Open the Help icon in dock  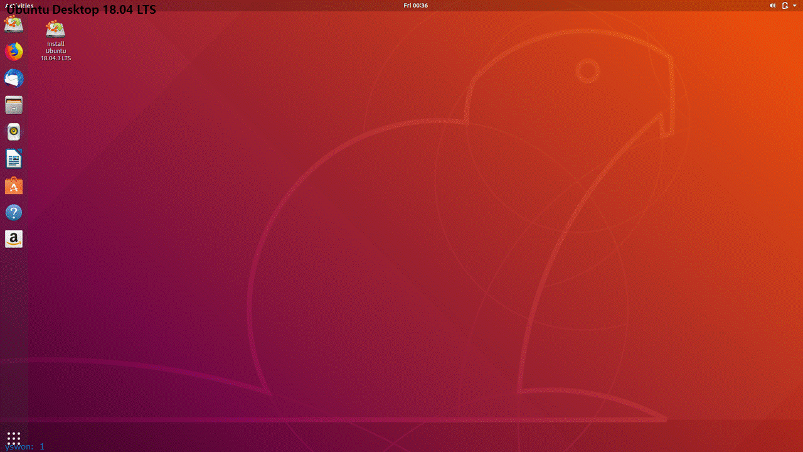tap(14, 213)
